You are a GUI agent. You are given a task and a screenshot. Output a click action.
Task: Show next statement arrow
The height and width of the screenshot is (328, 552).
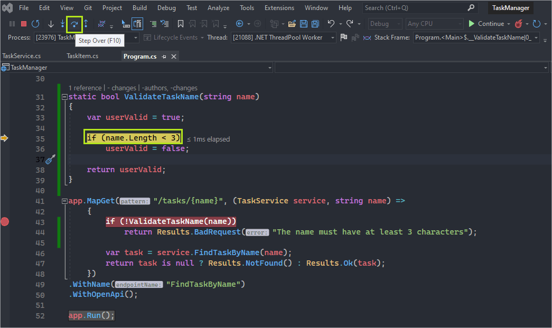click(x=51, y=24)
